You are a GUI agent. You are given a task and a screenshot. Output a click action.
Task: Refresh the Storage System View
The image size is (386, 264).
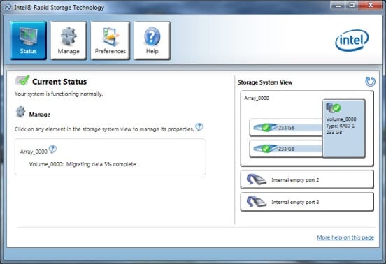(370, 82)
